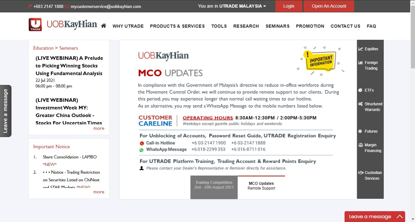The width and height of the screenshot is (415, 222).
Task: Open the ETFs sidebar link
Action: [369, 90]
